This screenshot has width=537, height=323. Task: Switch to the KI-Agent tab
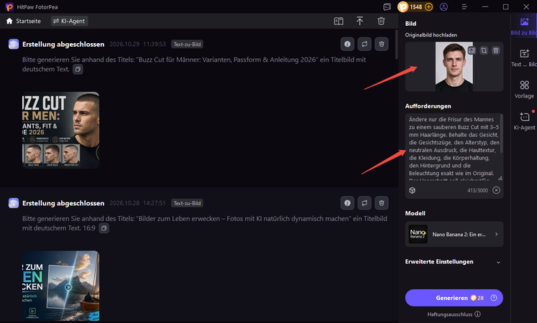pyautogui.click(x=70, y=22)
